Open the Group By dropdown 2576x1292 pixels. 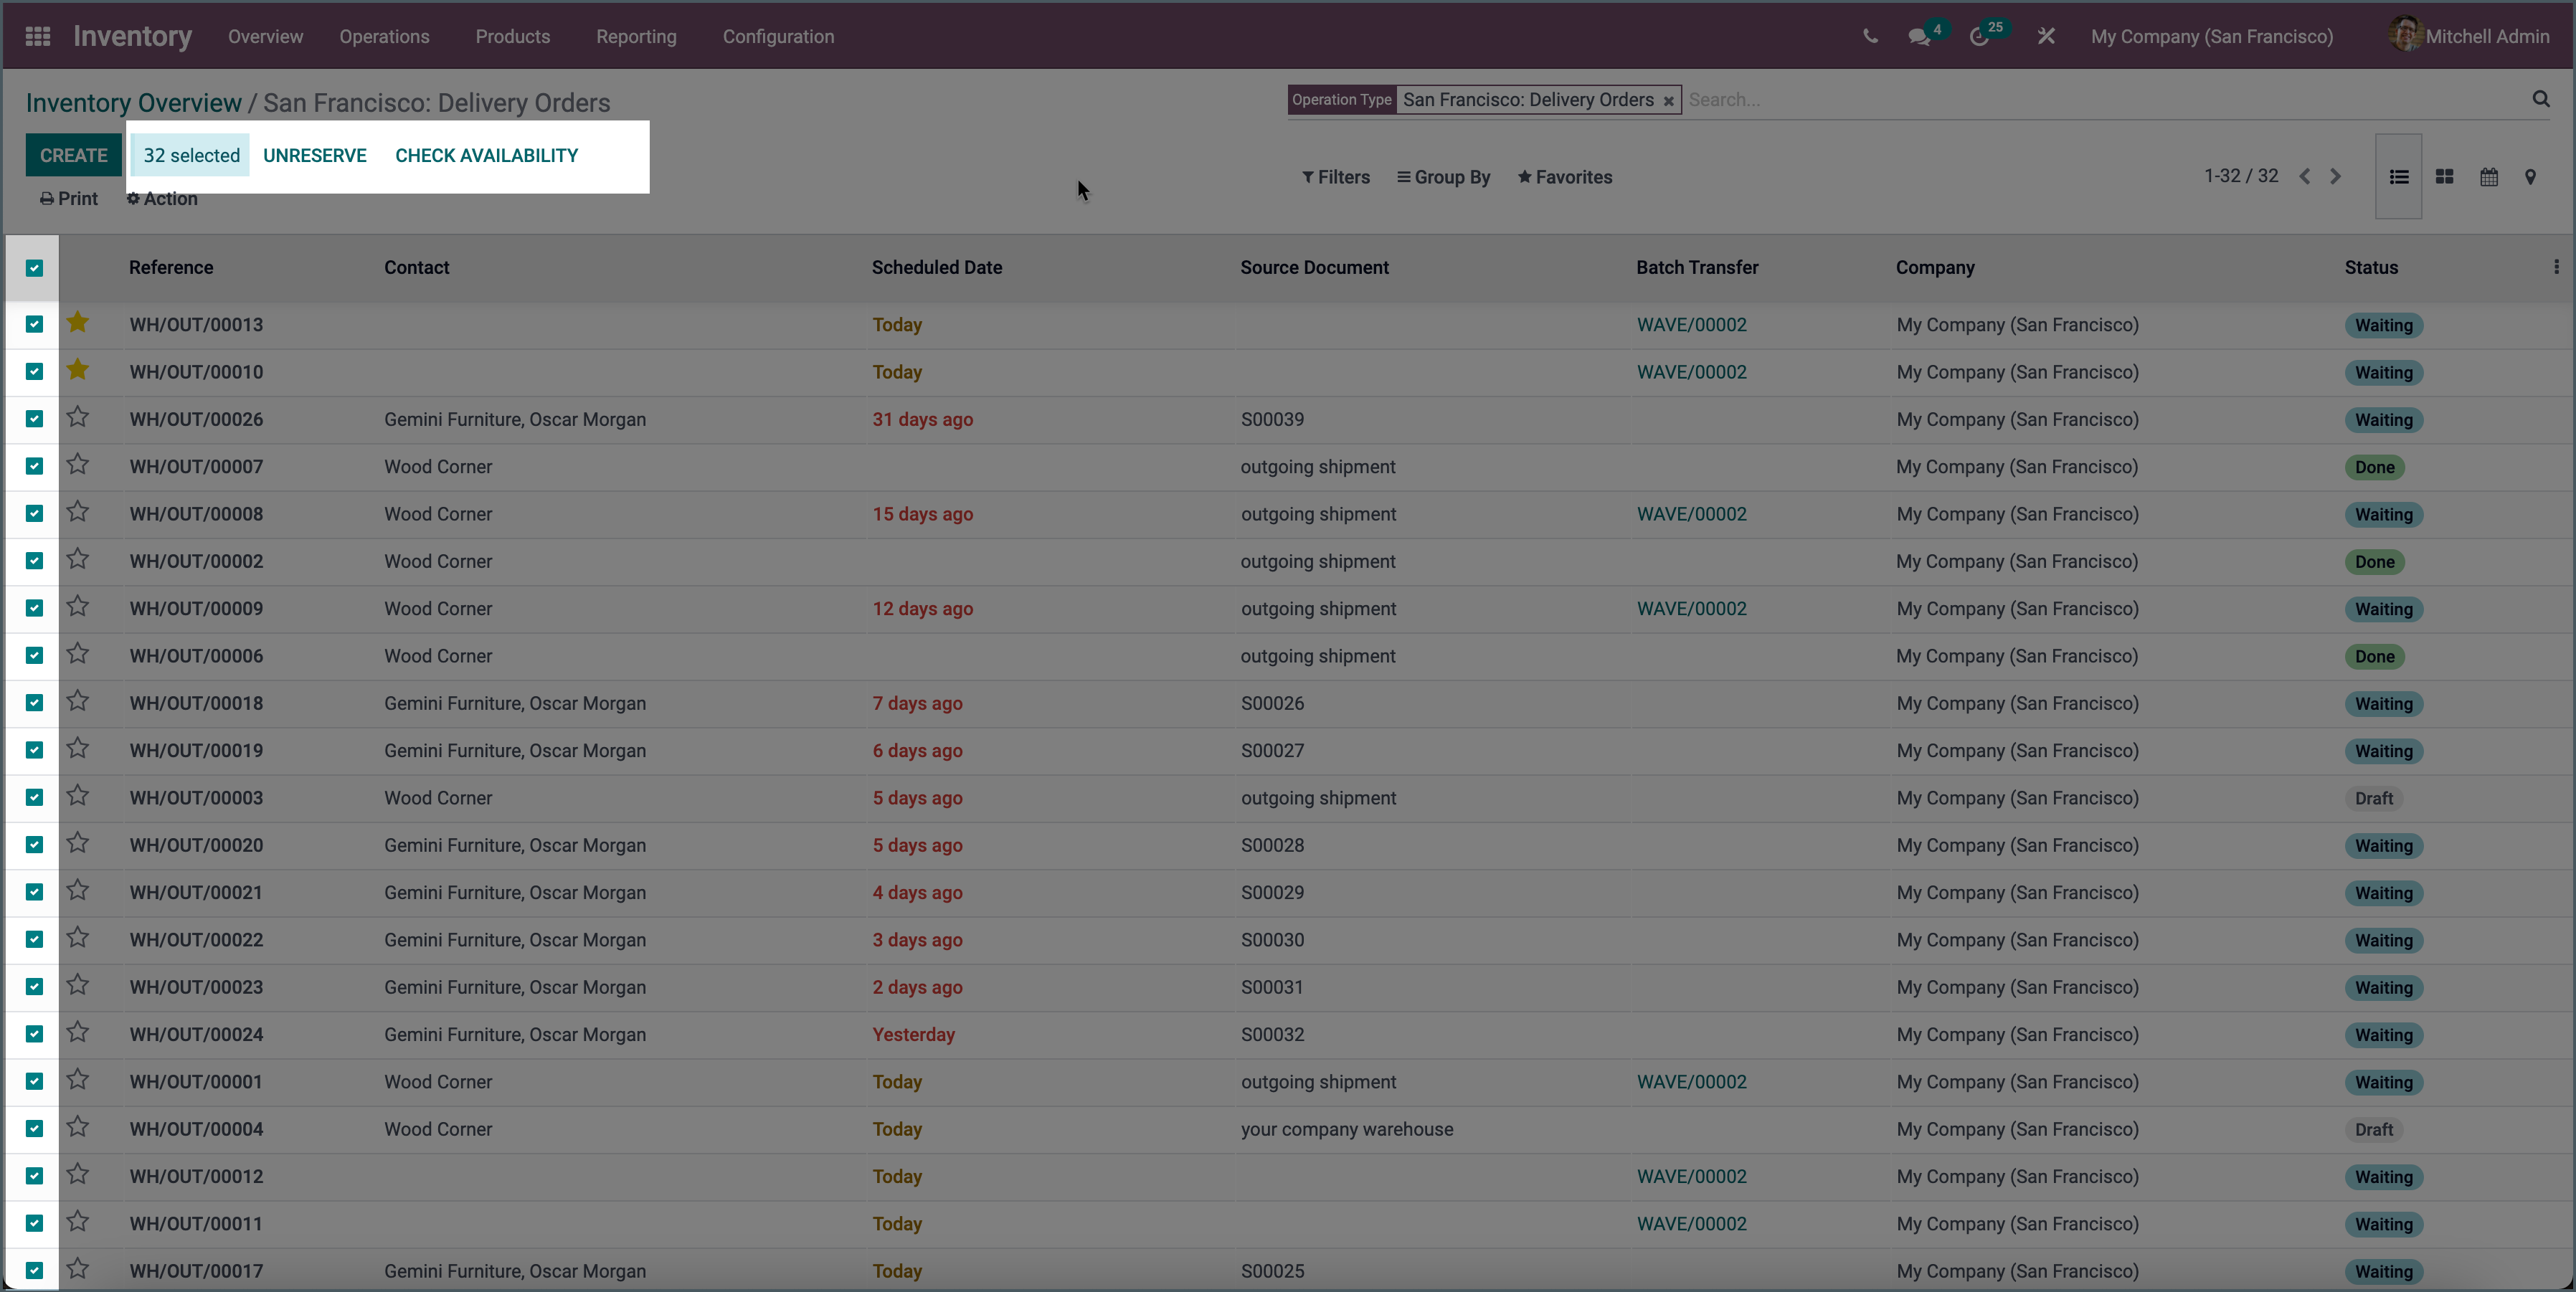(1443, 177)
